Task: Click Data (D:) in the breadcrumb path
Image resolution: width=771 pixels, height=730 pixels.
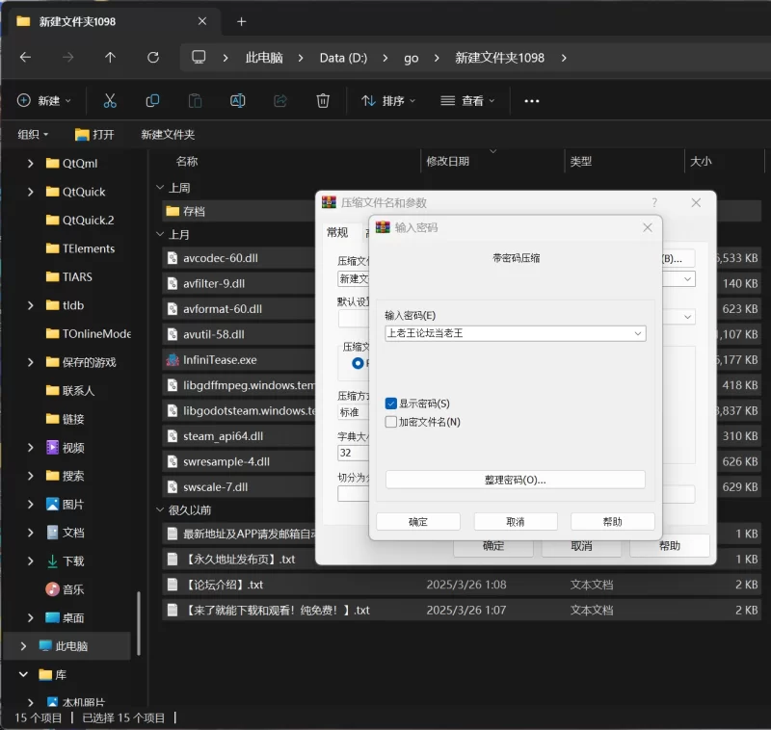Action: [343, 58]
